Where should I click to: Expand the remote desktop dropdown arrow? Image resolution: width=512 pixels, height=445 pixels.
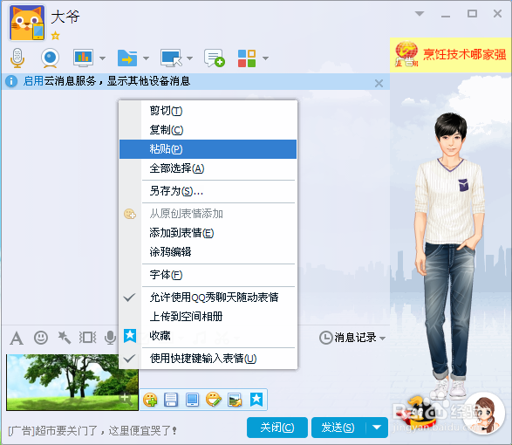point(190,58)
